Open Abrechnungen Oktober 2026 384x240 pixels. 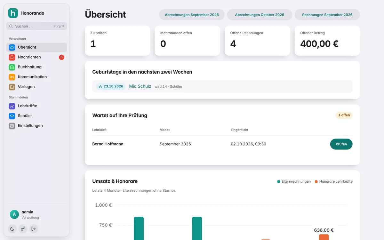tap(260, 15)
